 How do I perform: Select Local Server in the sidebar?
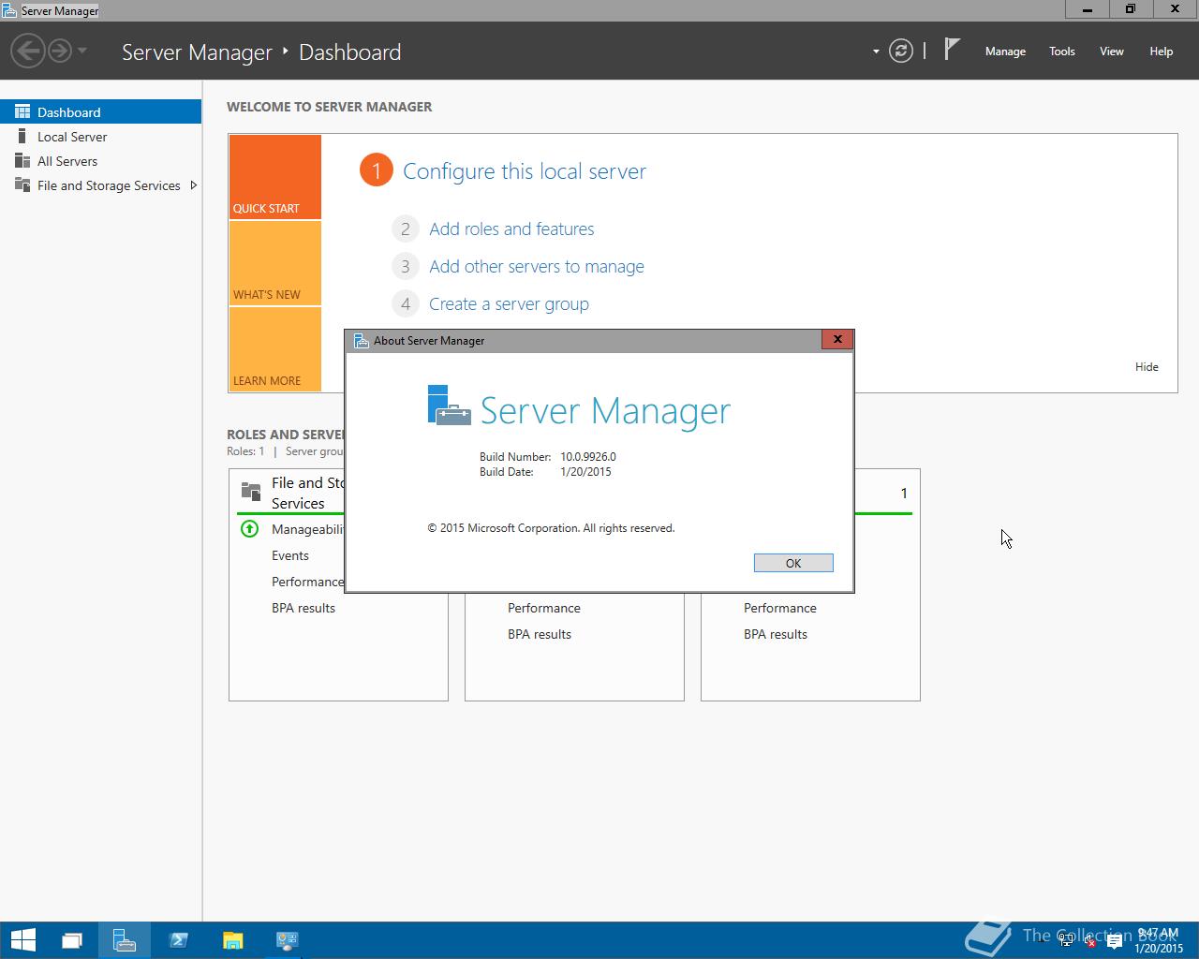(x=100, y=137)
